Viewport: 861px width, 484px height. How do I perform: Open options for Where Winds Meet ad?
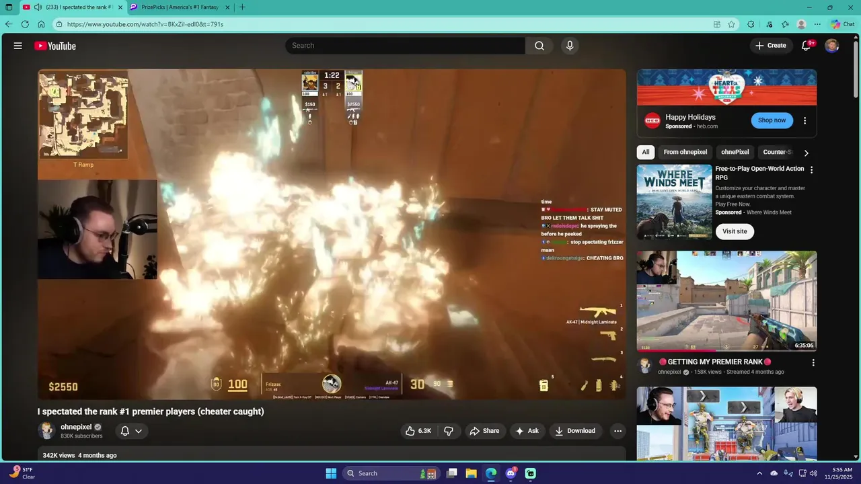point(811,170)
